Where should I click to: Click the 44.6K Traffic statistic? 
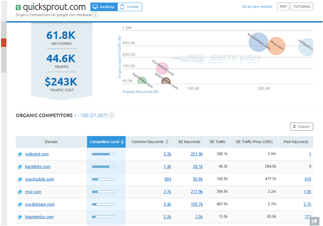tap(61, 61)
